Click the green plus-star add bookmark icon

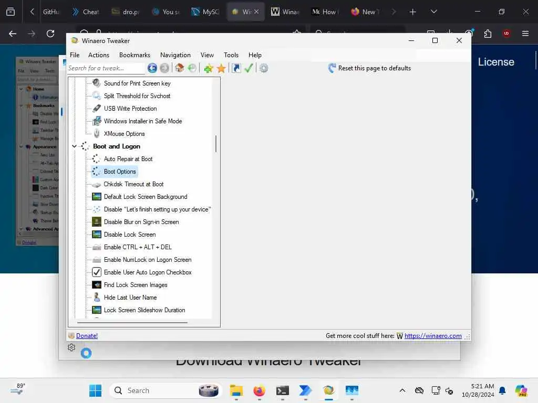tap(208, 68)
